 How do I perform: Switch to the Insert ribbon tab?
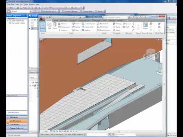[x=56, y=21]
